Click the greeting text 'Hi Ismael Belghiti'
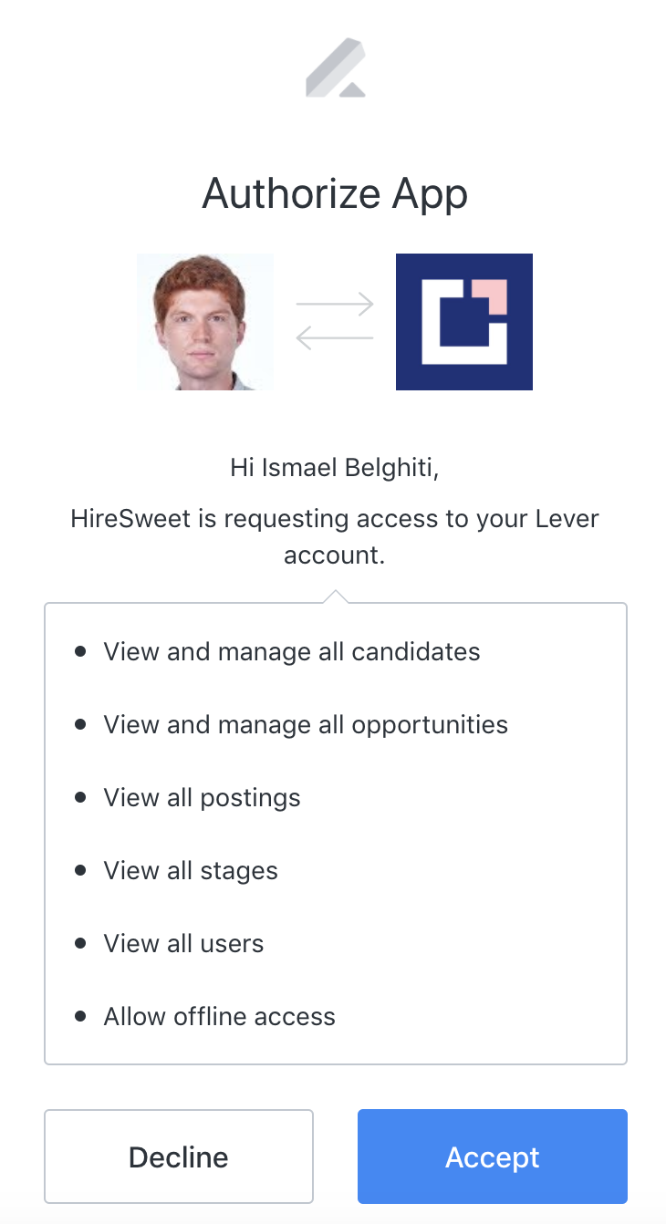 335,467
